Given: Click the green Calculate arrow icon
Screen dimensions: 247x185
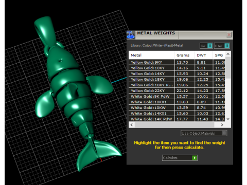Looking at the screenshot, I should [195, 158].
